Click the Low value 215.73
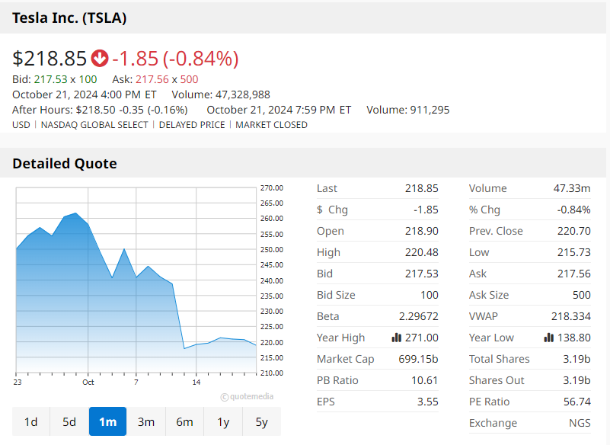 [x=573, y=252]
